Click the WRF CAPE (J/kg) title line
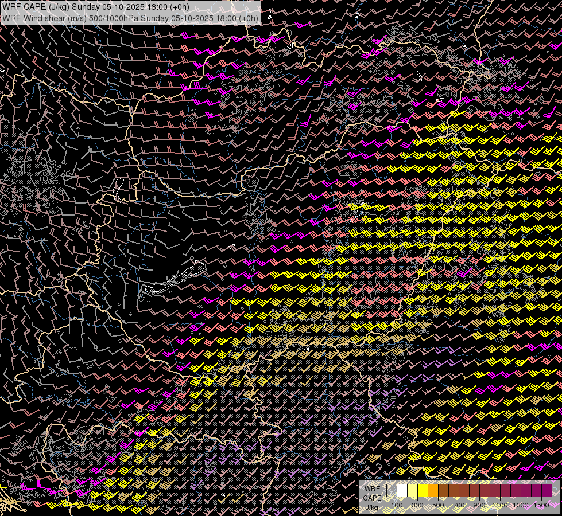Viewport: 562px width, 516px height. (x=96, y=7)
